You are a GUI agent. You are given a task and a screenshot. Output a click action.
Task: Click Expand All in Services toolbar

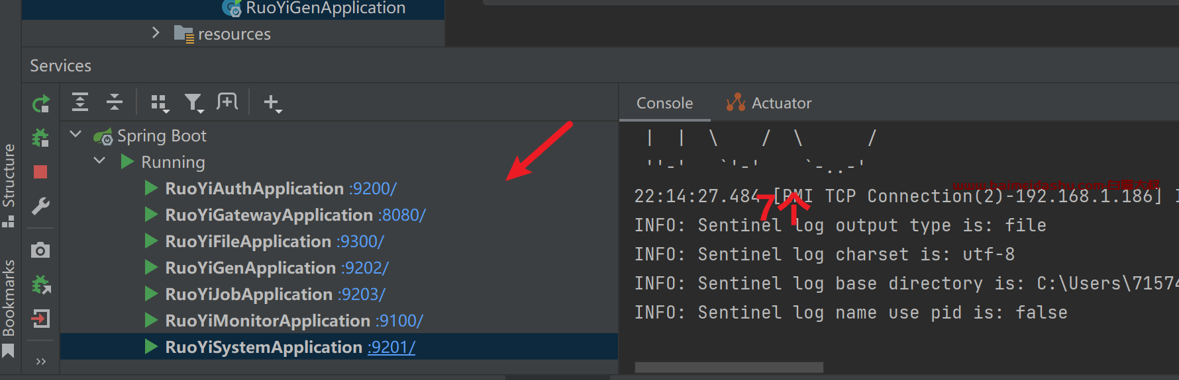(x=80, y=102)
